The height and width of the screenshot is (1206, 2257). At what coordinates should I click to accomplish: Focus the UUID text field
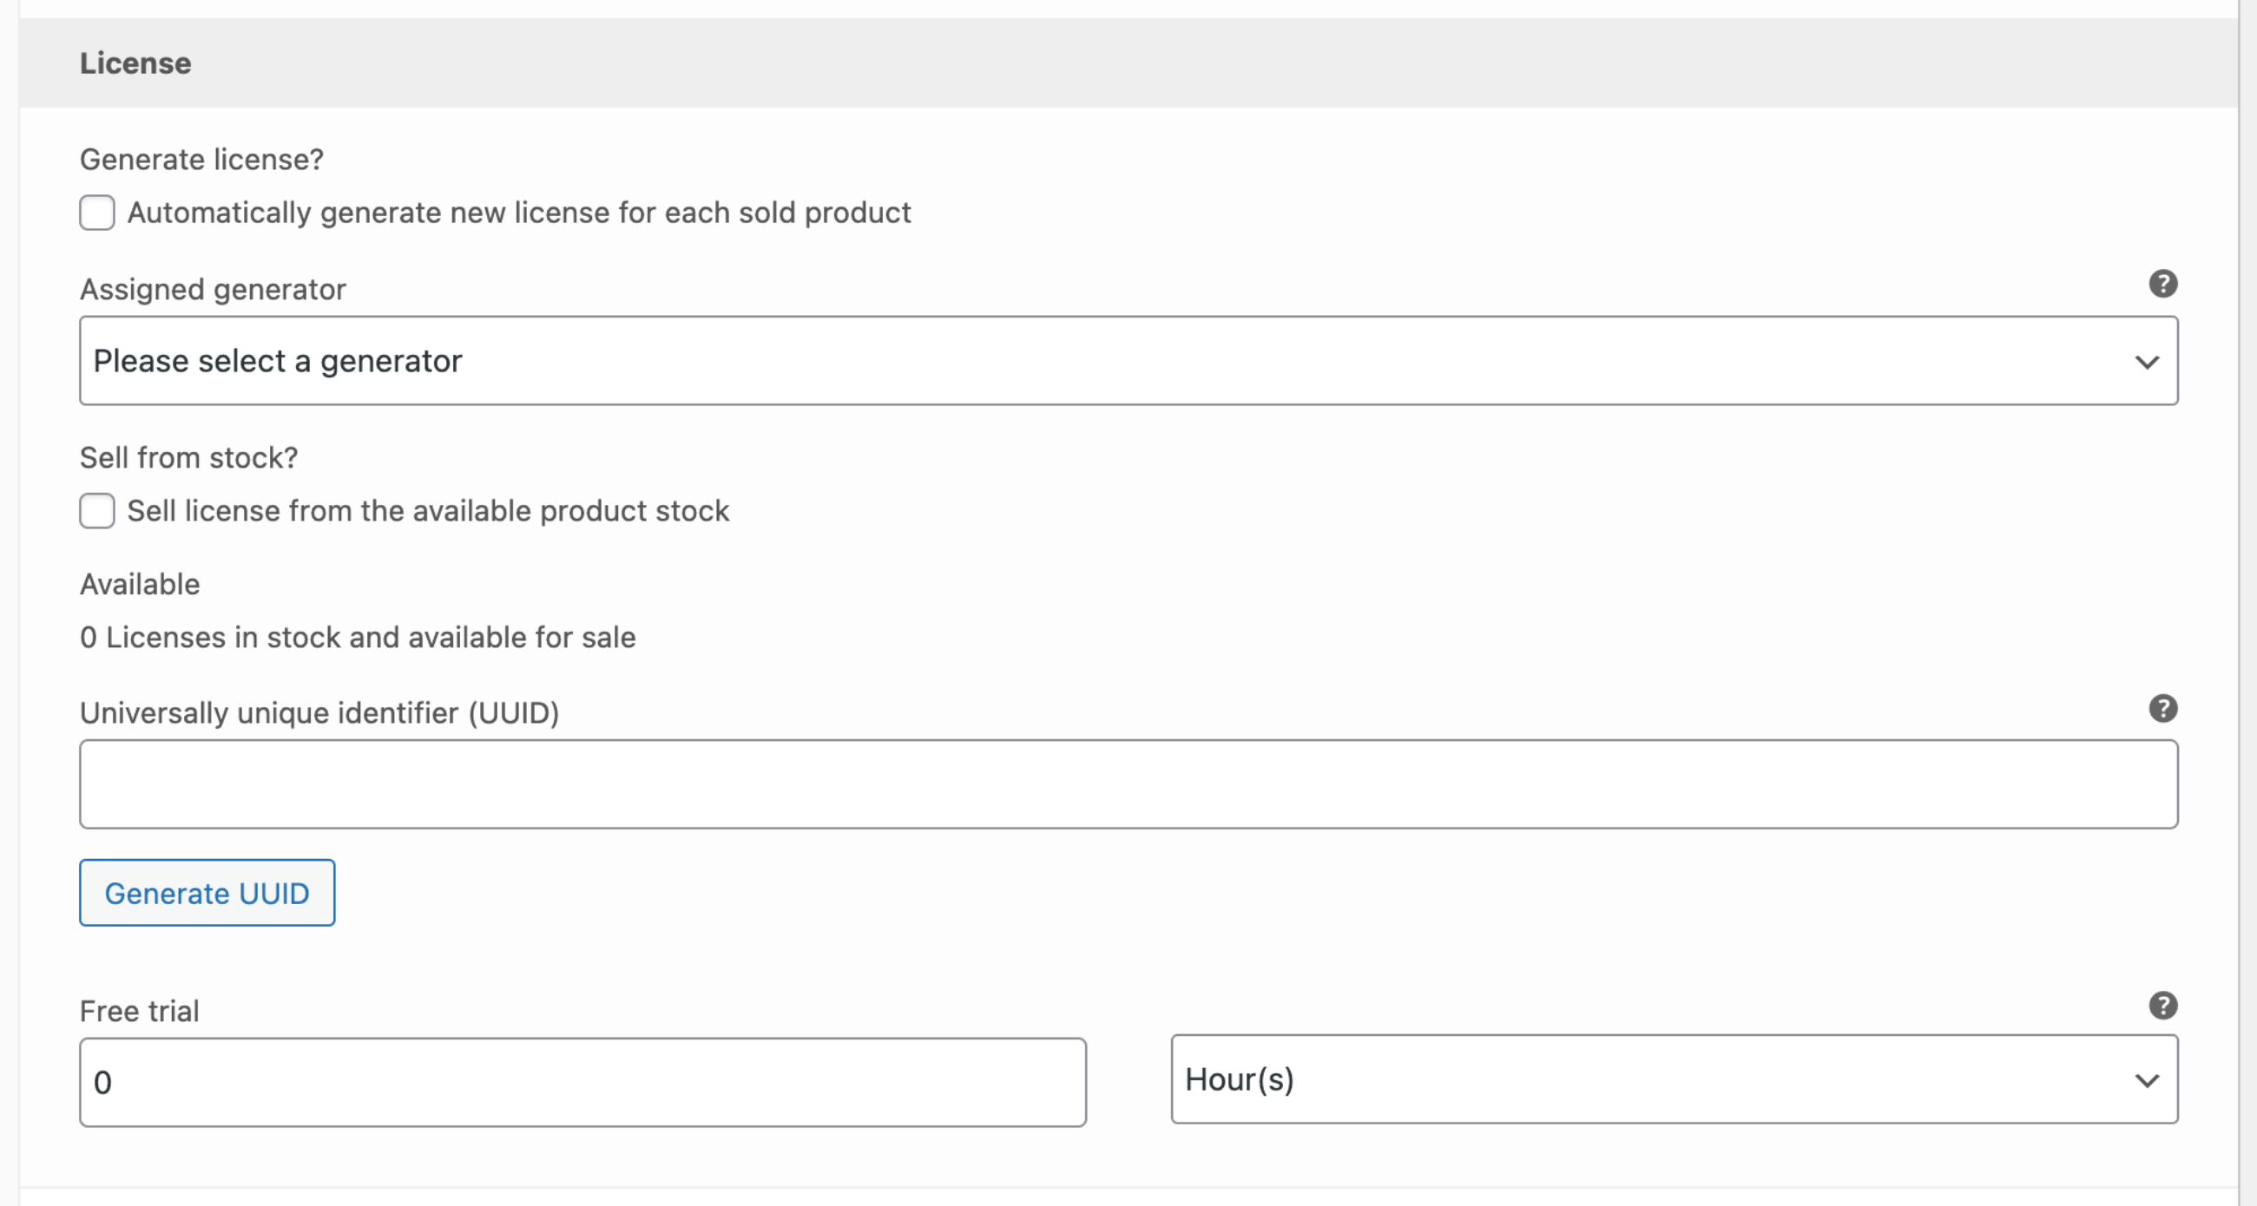pos(1128,783)
